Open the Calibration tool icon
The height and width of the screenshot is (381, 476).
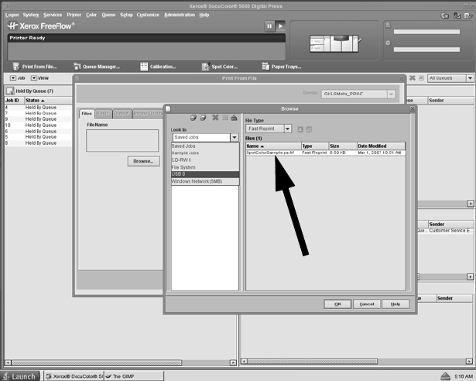tap(144, 67)
